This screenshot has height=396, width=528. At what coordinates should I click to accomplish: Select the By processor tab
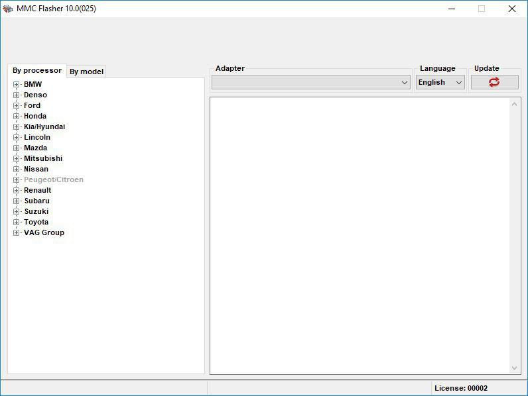[37, 70]
